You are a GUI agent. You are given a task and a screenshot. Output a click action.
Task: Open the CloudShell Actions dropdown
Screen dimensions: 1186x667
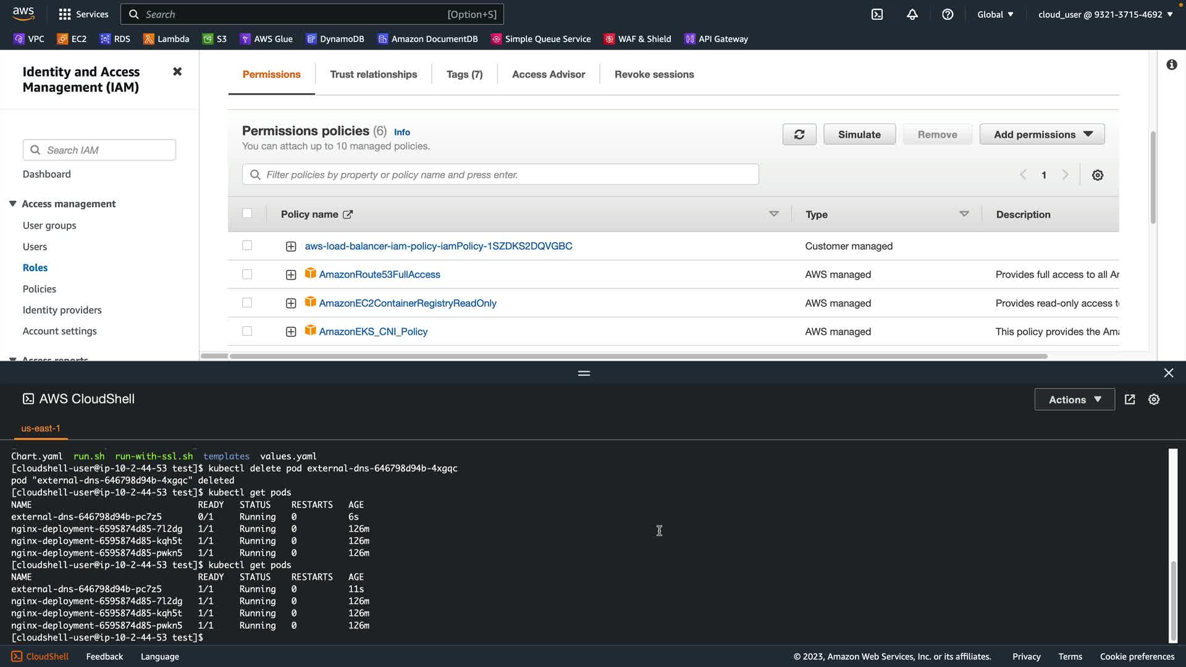pyautogui.click(x=1074, y=400)
